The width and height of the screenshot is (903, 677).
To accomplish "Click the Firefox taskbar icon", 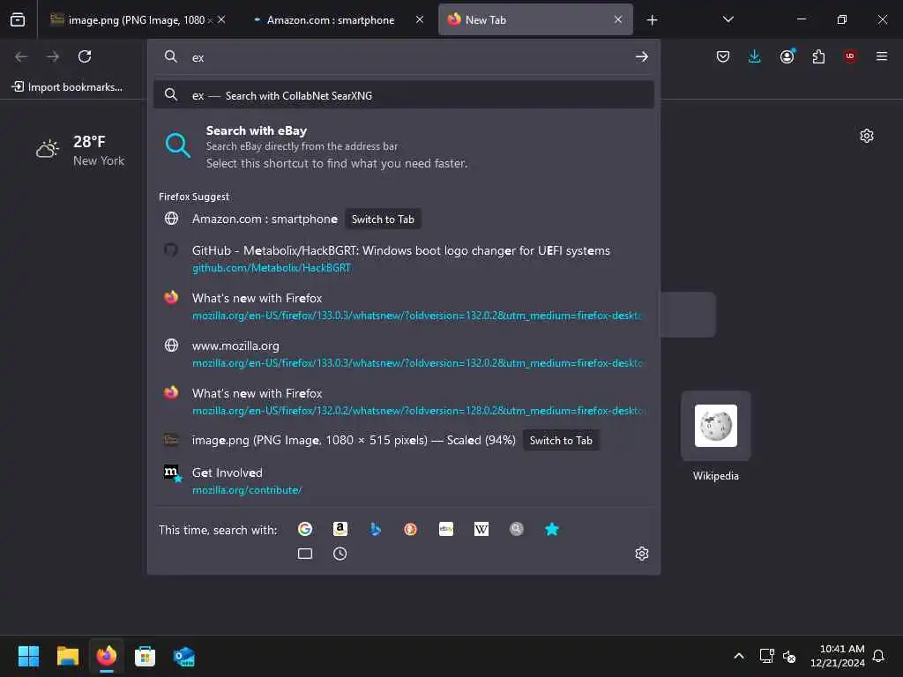I will tap(107, 656).
